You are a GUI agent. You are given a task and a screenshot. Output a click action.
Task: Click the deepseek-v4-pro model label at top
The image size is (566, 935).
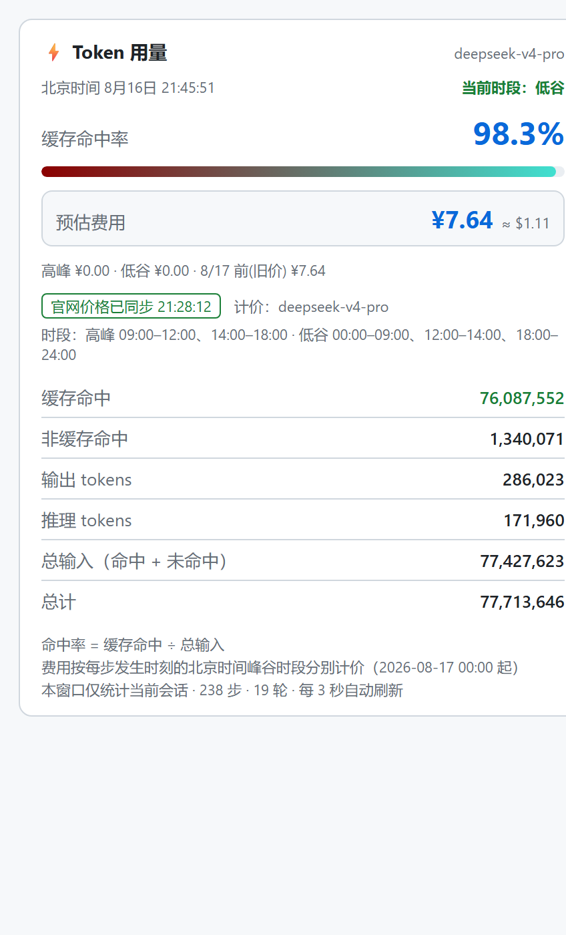pyautogui.click(x=509, y=54)
